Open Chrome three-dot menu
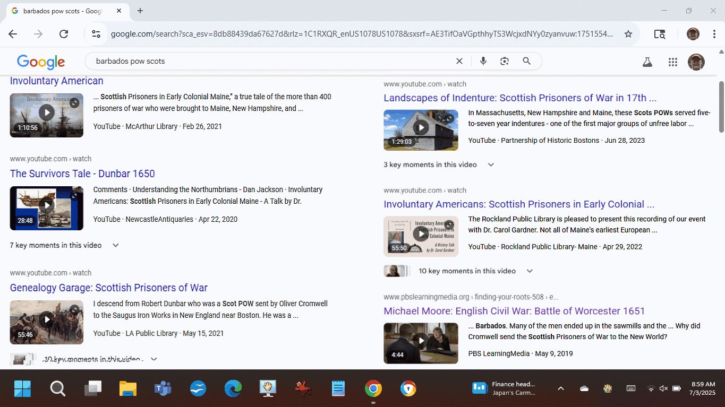 (714, 34)
